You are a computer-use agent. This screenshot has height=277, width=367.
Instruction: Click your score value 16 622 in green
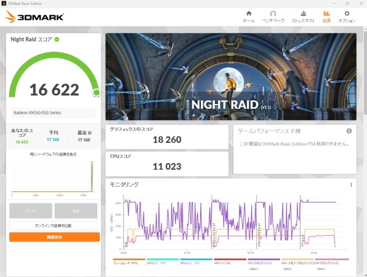pos(22,142)
